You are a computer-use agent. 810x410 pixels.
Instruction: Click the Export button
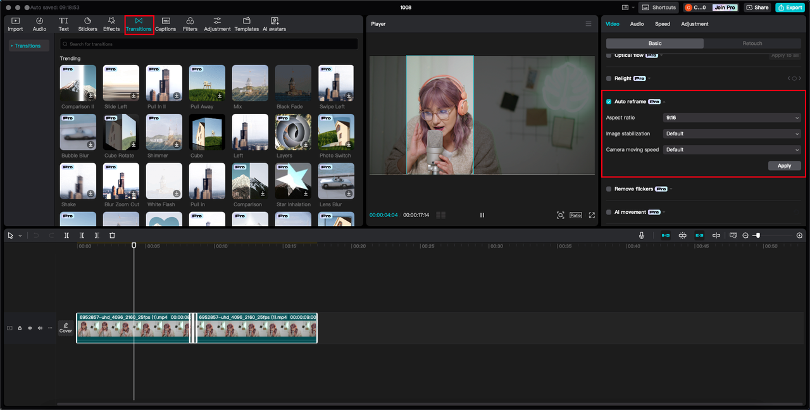[790, 8]
